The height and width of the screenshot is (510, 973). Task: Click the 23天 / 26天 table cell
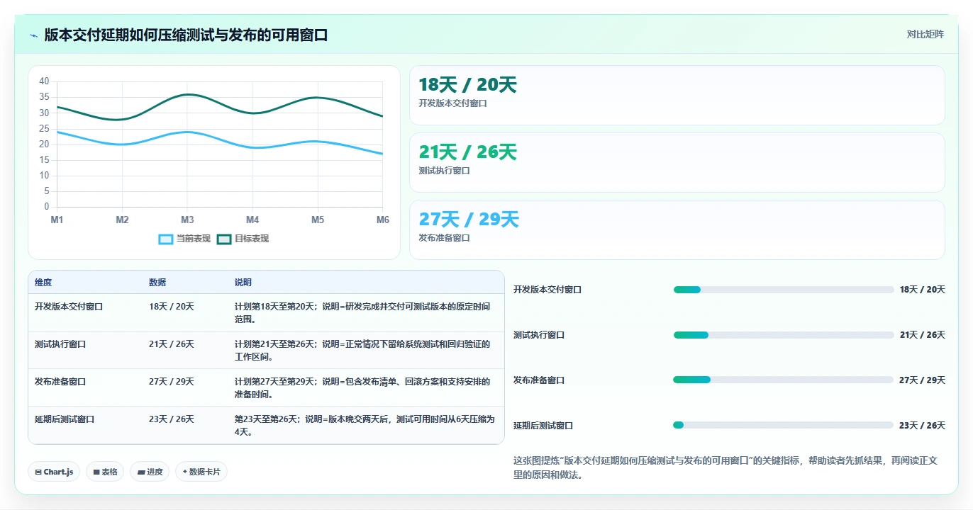[x=172, y=419]
